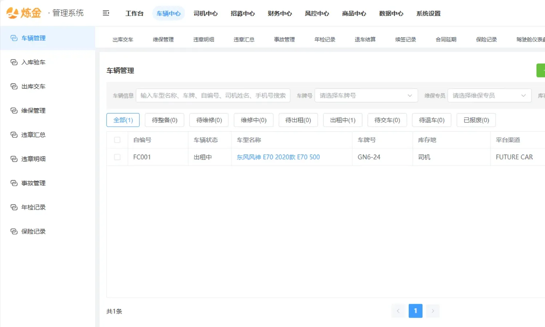Click the sidebar collapse hamburger icon
Image resolution: width=545 pixels, height=327 pixels.
pyautogui.click(x=106, y=13)
